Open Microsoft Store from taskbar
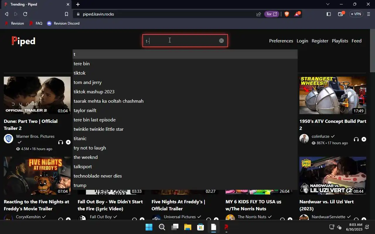The width and height of the screenshot is (375, 234). (200, 227)
